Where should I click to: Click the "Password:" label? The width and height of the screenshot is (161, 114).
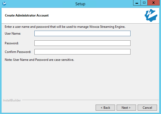pyautogui.click(x=12, y=43)
